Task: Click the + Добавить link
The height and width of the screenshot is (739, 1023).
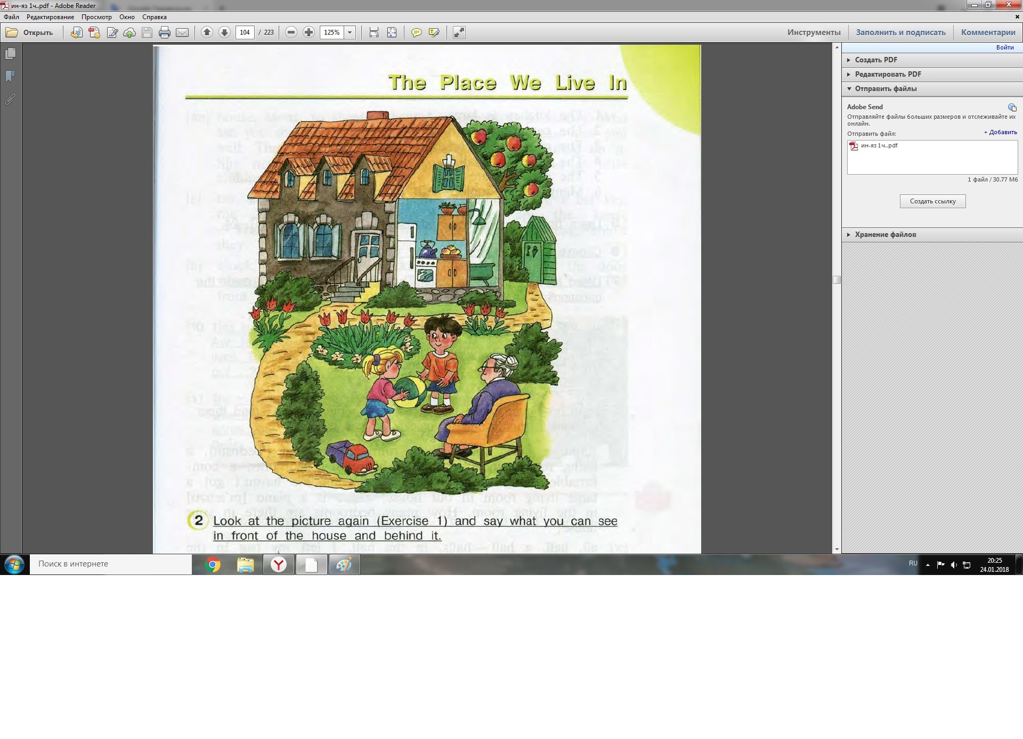Action: [x=1000, y=132]
